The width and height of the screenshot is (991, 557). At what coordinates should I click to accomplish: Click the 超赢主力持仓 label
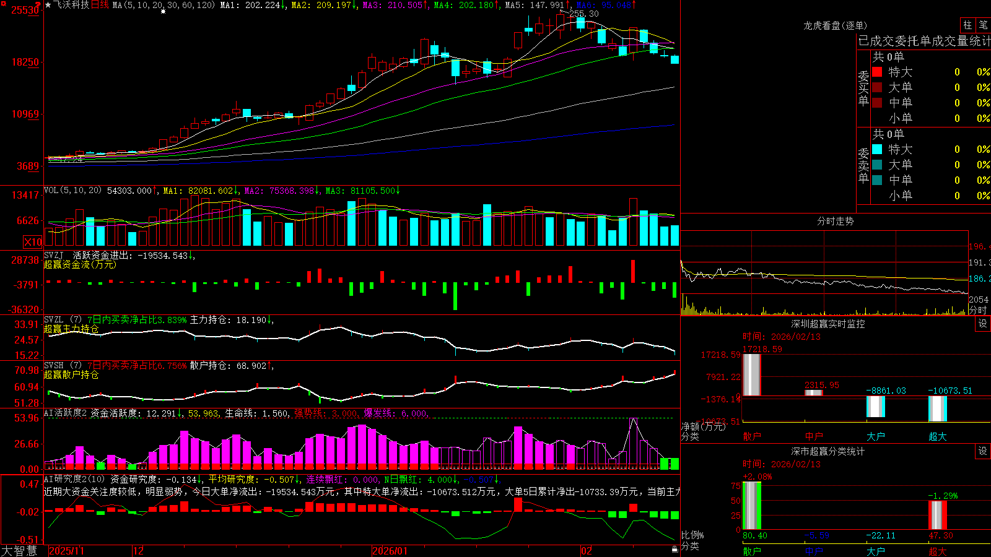pos(71,329)
